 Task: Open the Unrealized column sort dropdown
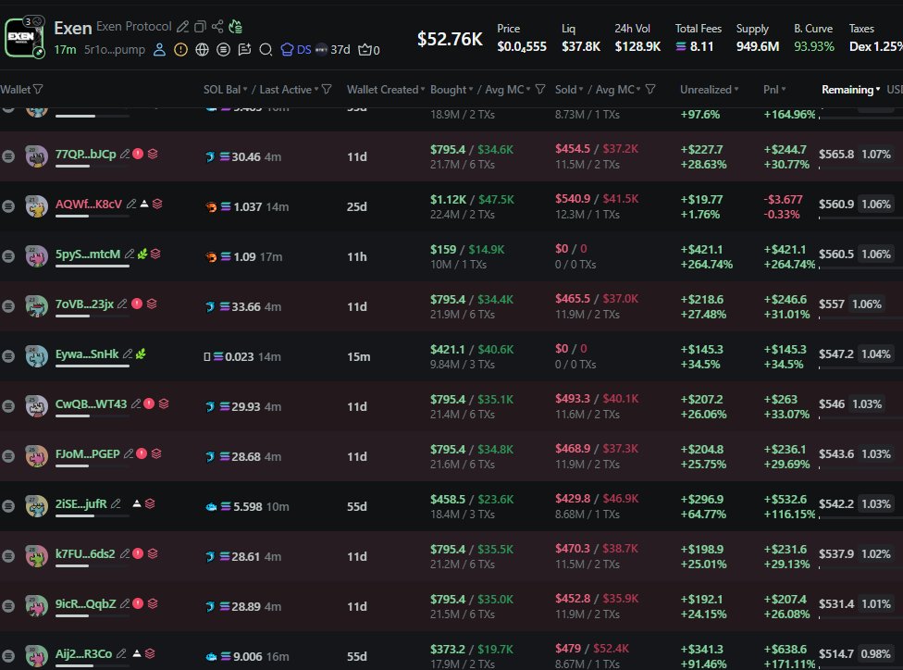click(x=710, y=90)
